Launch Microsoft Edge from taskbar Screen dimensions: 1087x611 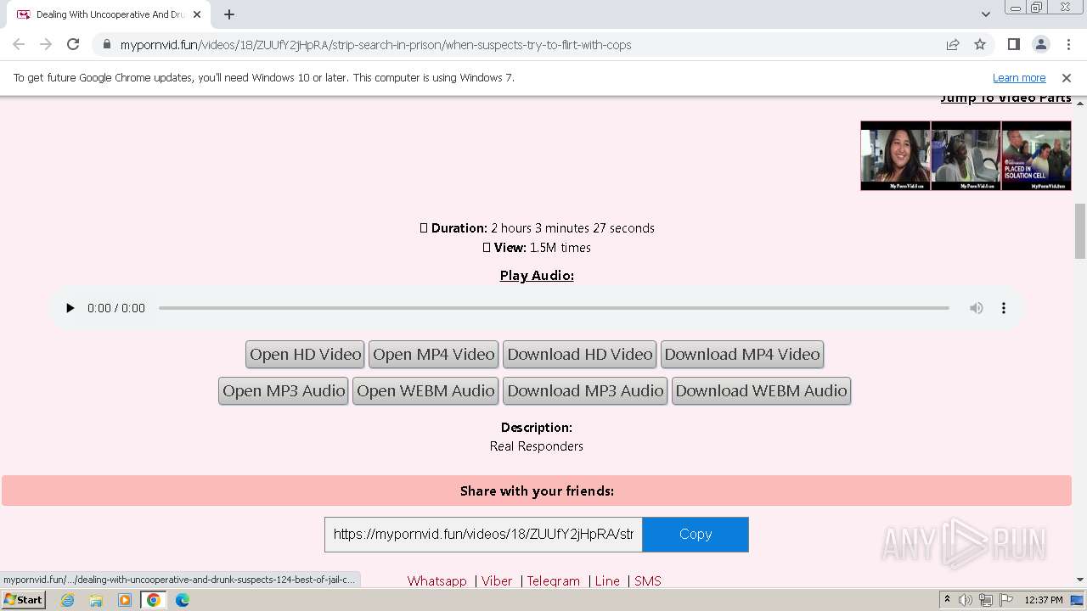pos(183,600)
